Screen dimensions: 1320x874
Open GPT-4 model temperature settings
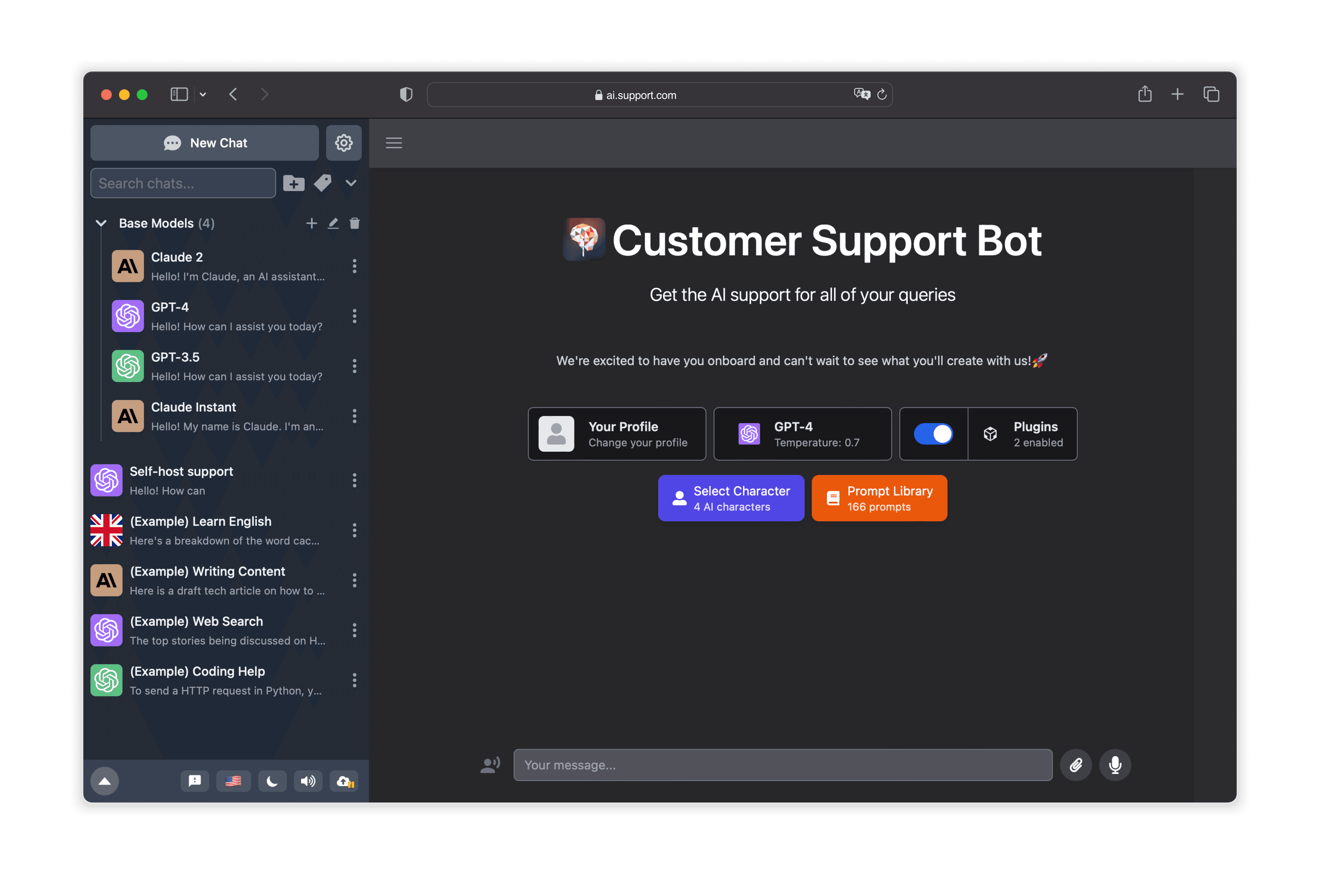802,434
